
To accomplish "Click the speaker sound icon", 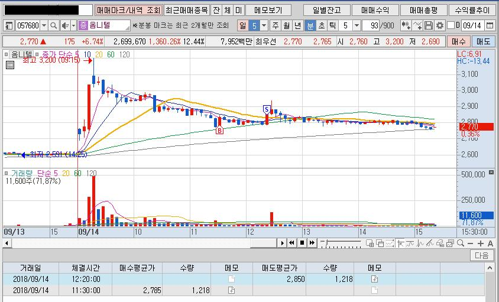I will coord(64,25).
